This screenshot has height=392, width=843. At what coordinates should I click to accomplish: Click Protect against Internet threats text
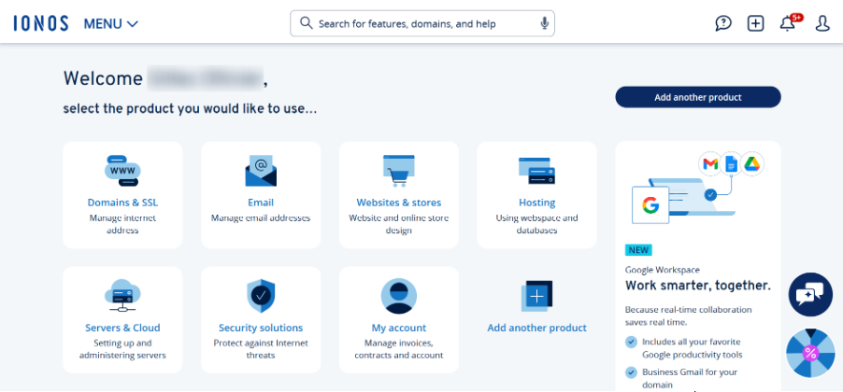point(261,350)
